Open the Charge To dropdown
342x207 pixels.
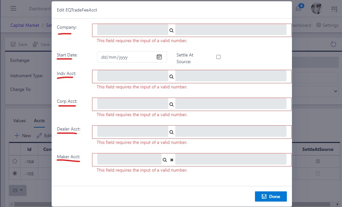click(335, 91)
